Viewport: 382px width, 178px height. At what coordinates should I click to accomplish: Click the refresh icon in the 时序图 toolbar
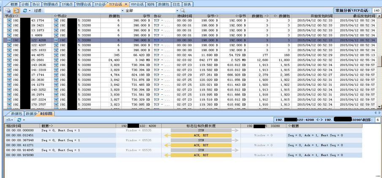[19, 120]
